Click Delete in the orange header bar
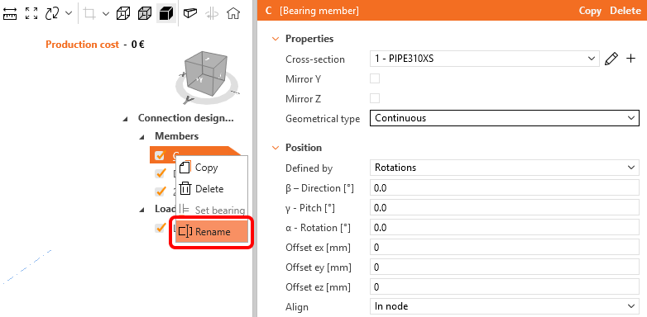The image size is (647, 317). (625, 11)
